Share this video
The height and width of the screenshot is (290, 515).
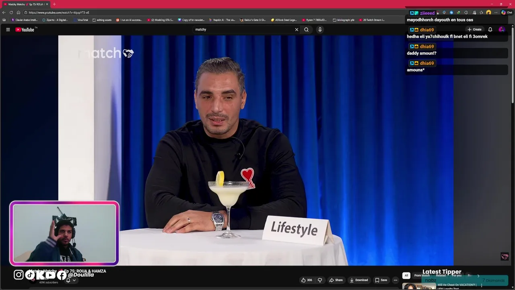point(336,280)
